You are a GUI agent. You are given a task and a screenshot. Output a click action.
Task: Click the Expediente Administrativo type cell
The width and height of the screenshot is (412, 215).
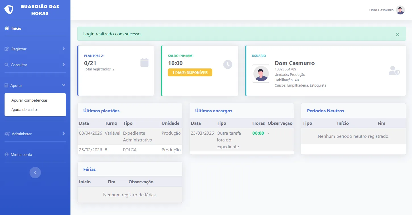(138, 137)
